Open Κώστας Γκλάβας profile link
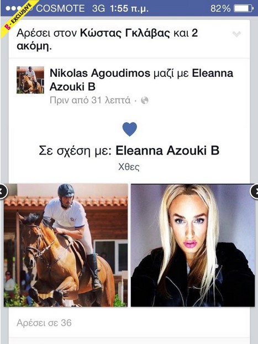The width and height of the screenshot is (258, 344). [125, 33]
